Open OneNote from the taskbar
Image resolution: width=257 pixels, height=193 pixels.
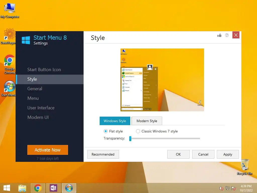(x=53, y=188)
